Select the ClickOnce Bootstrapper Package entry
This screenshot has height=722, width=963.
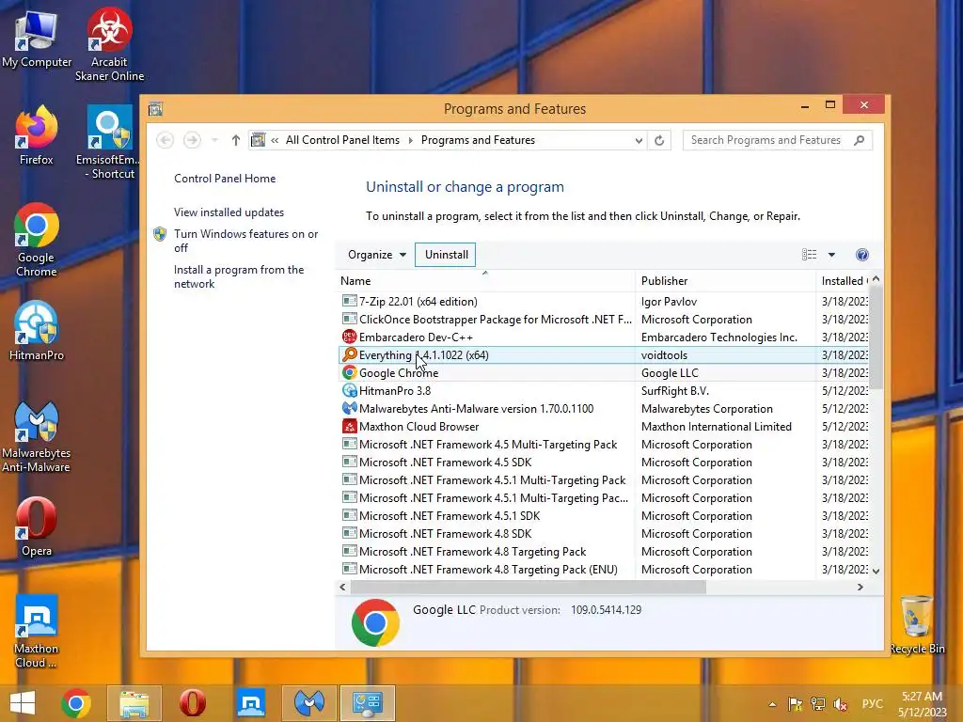coord(603,320)
